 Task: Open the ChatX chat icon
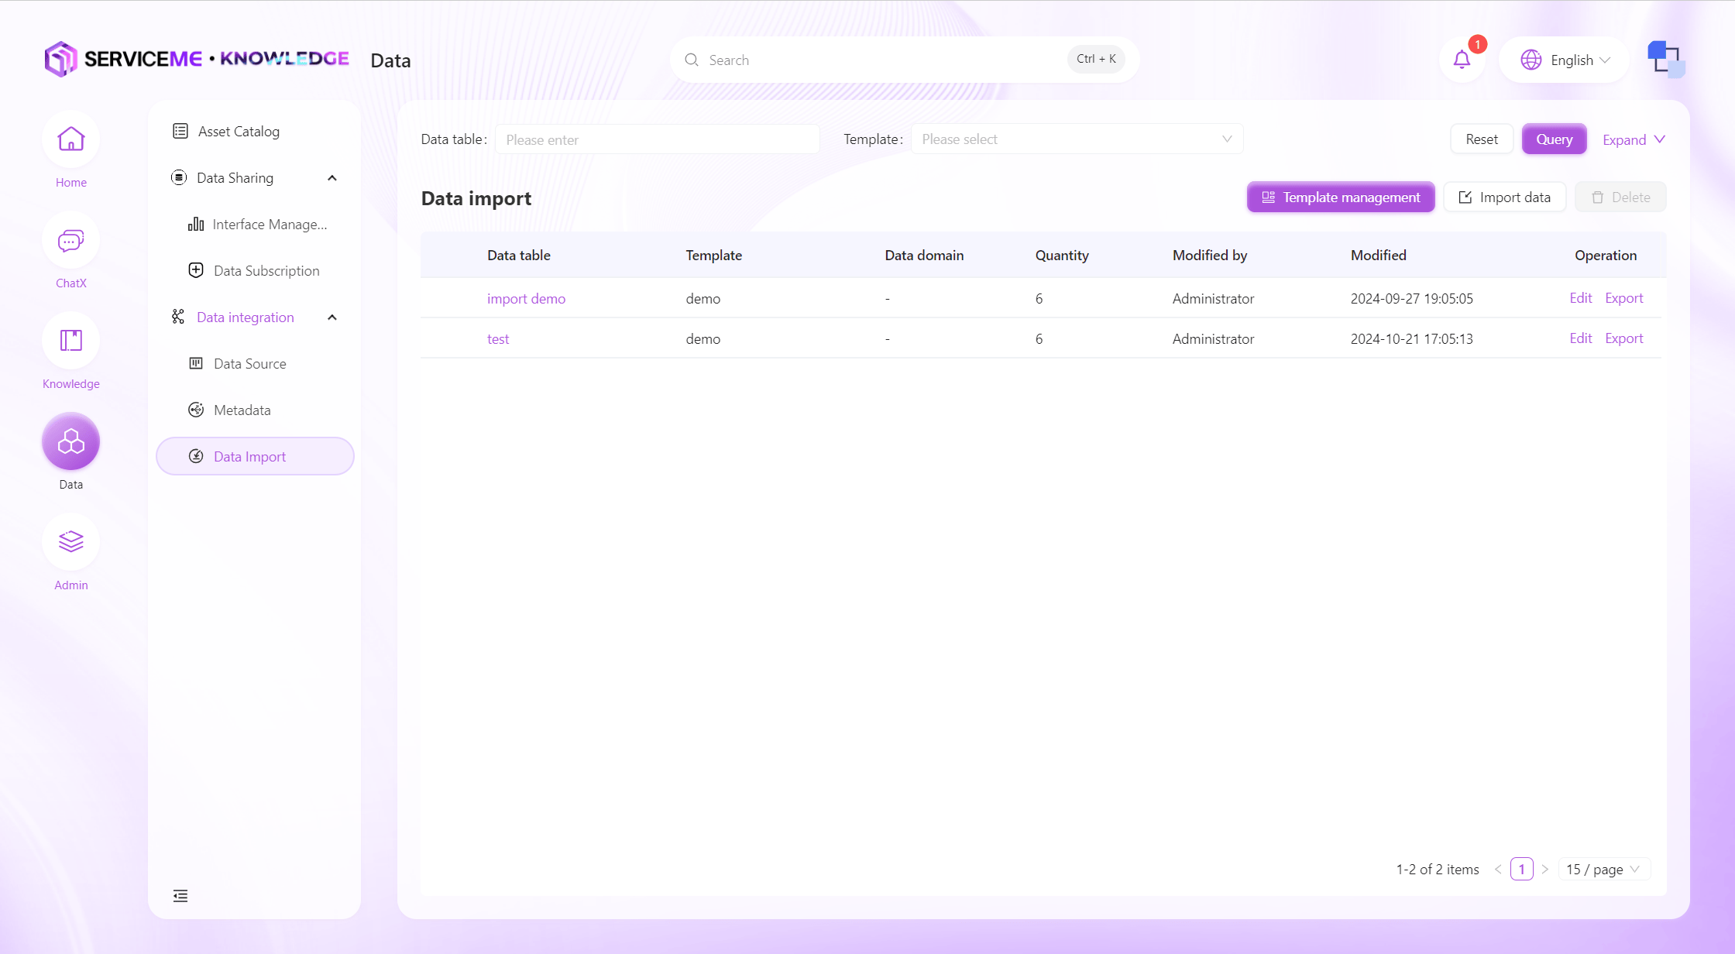70,241
